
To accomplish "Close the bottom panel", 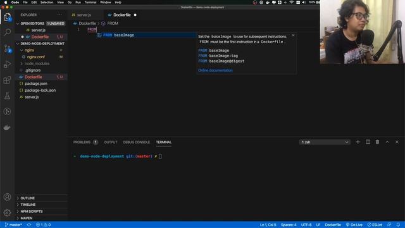I will (x=397, y=142).
